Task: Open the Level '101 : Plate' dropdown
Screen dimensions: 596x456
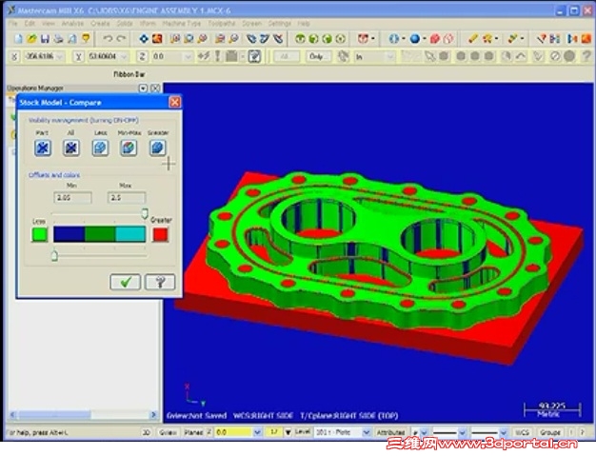Action: 366,432
